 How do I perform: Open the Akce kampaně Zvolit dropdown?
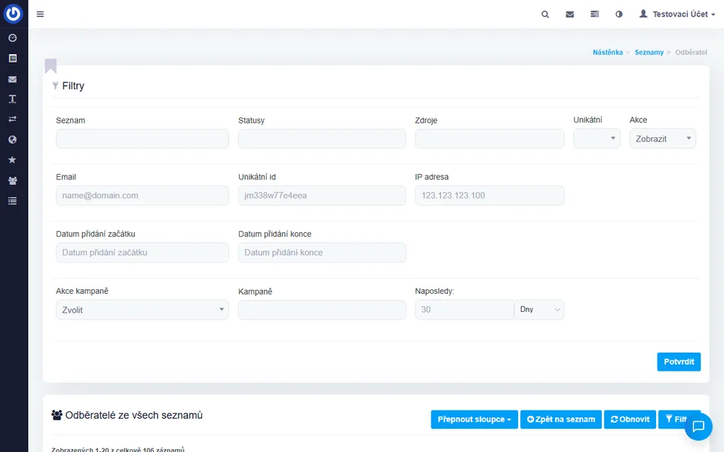coord(142,310)
